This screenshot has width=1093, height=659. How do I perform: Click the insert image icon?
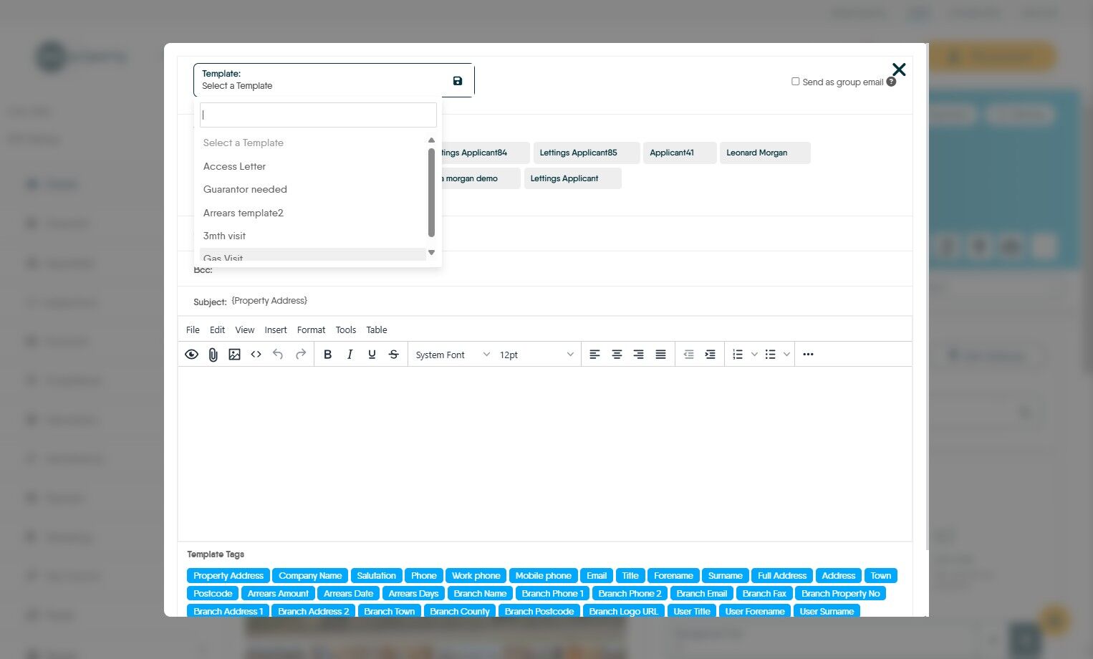pos(234,355)
